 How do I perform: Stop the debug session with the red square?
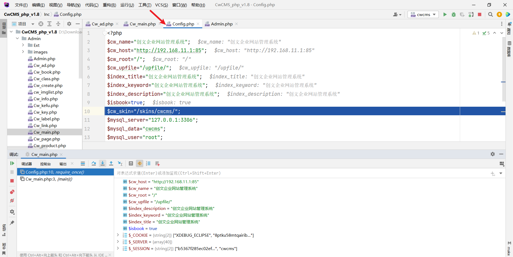[12, 181]
